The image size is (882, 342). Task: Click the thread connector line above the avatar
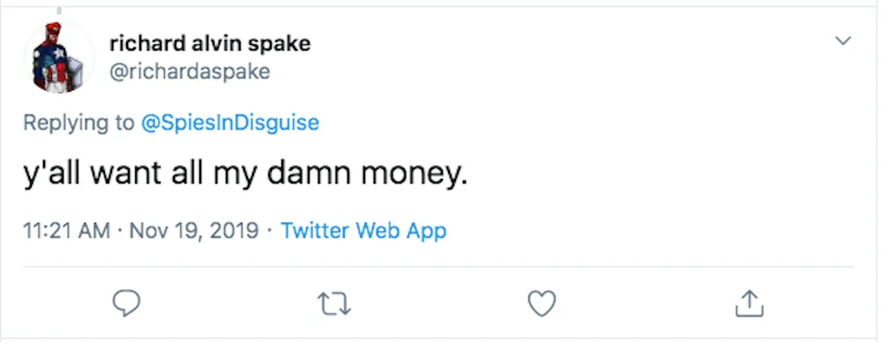59,11
